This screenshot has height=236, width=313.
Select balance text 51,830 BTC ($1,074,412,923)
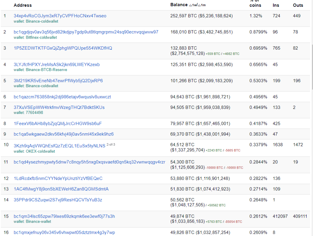[x=200, y=189]
